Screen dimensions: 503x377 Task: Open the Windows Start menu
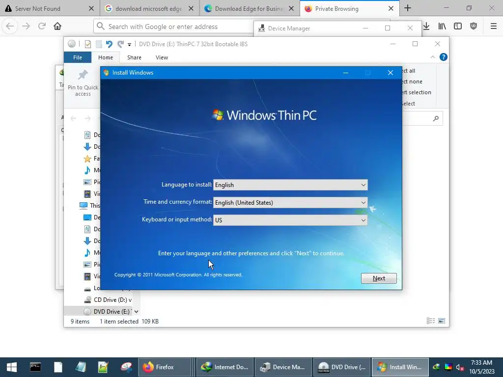tap(12, 367)
